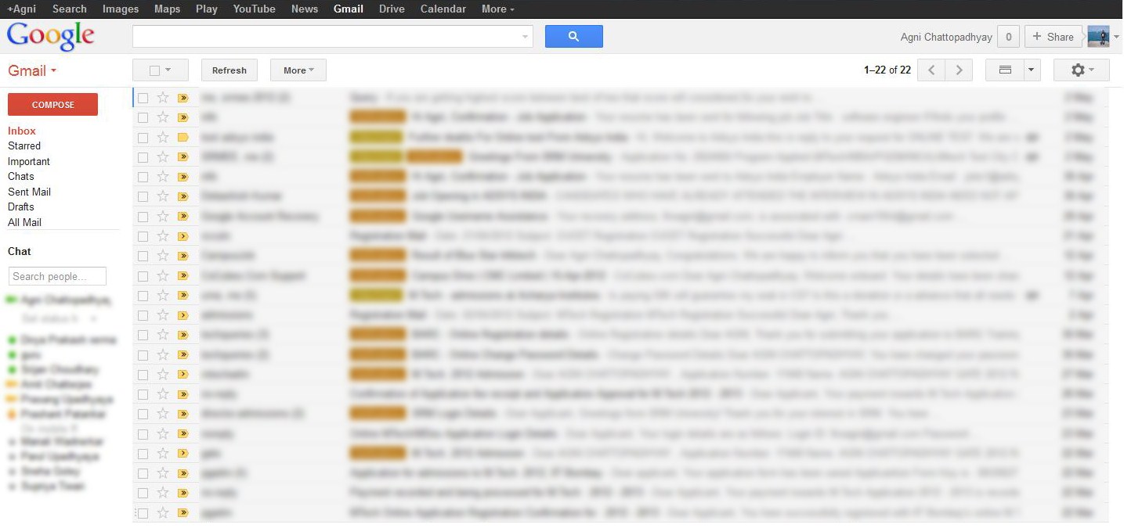This screenshot has width=1124, height=528.
Task: Click the newer conversations left arrow
Action: (931, 70)
